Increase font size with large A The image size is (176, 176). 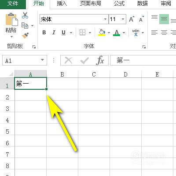(132, 19)
